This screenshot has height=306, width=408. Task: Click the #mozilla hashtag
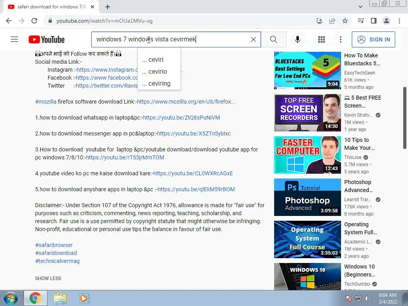pyautogui.click(x=46, y=102)
